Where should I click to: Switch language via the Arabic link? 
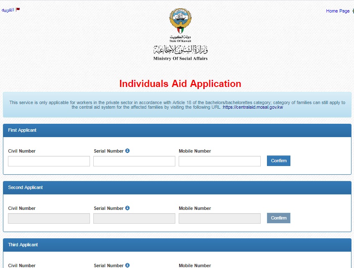[x=8, y=10]
